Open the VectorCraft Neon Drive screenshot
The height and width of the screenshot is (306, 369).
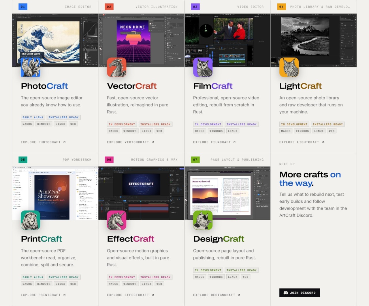[x=141, y=40]
